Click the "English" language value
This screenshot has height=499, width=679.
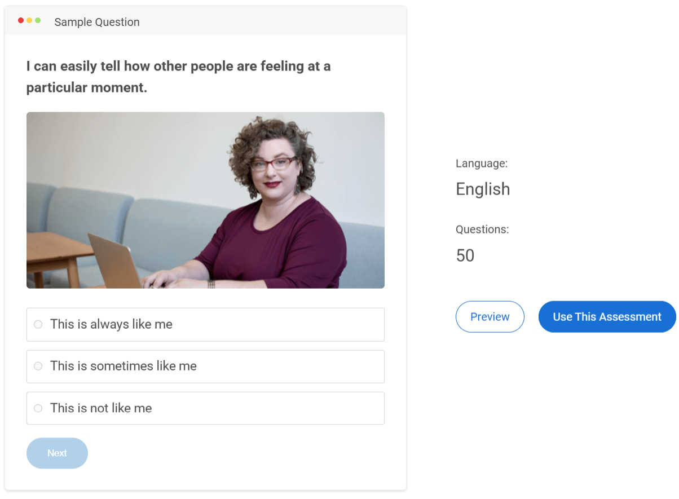tap(483, 189)
